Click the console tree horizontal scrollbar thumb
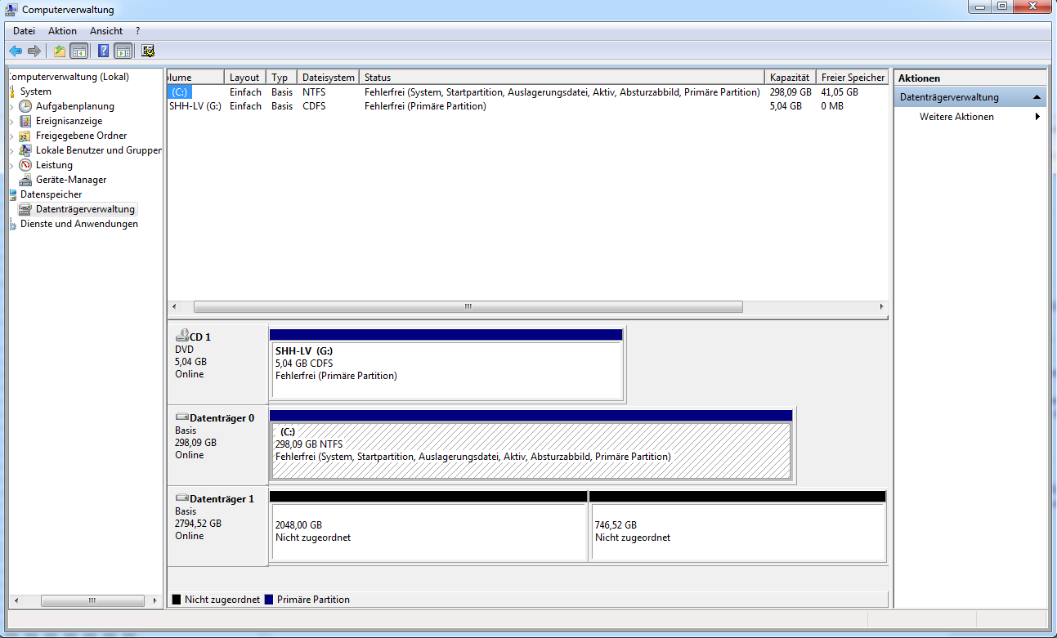This screenshot has width=1057, height=638. (x=92, y=600)
